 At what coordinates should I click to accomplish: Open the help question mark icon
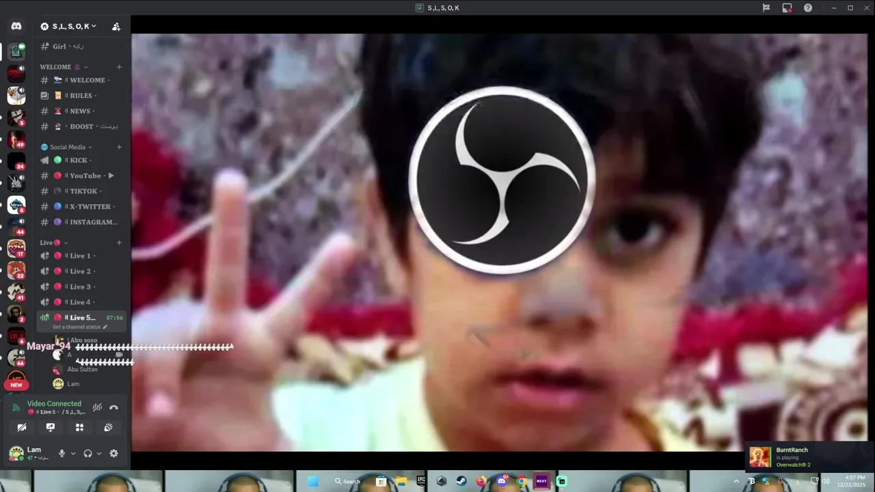(808, 8)
